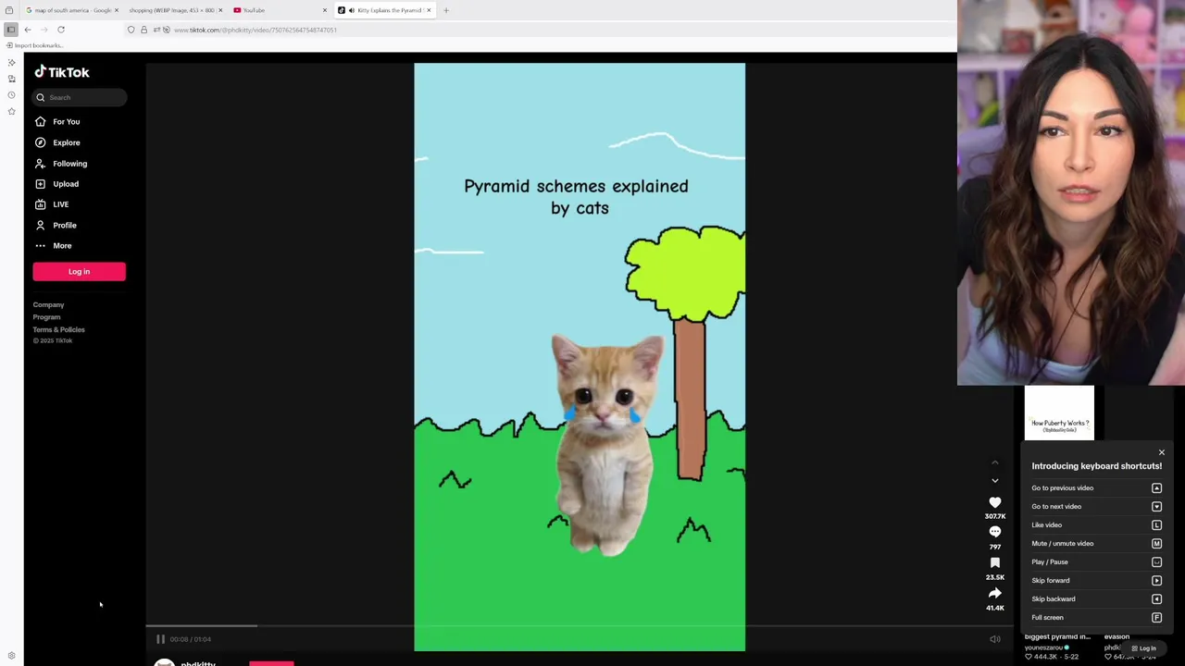Click the address bar URL
The width and height of the screenshot is (1185, 666).
pos(256,30)
